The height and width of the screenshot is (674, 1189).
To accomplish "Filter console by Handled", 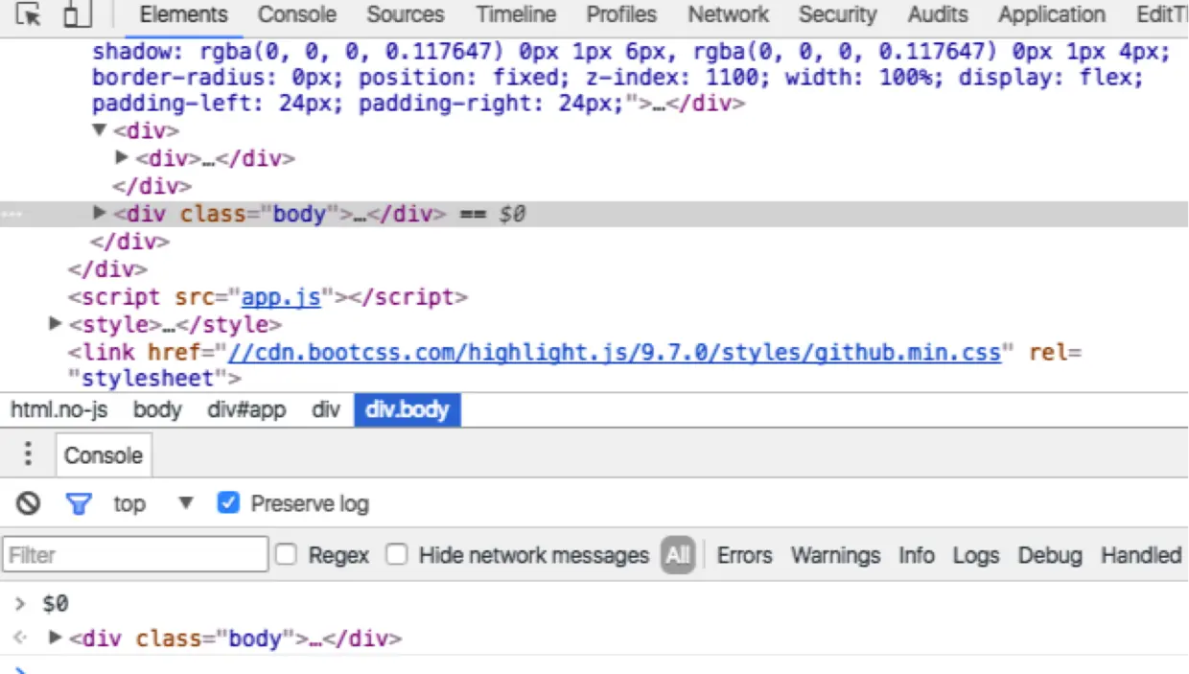I will tap(1141, 555).
